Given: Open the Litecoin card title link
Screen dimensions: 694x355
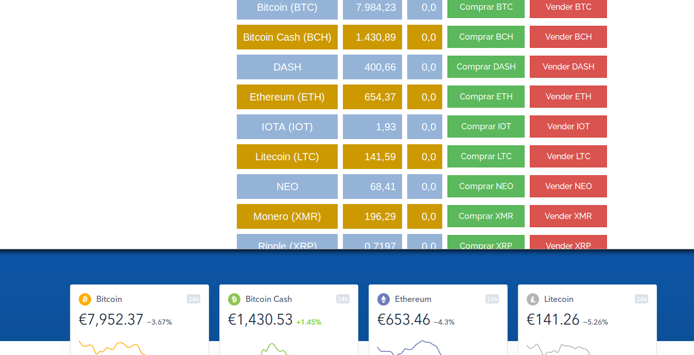Looking at the screenshot, I should (x=559, y=299).
